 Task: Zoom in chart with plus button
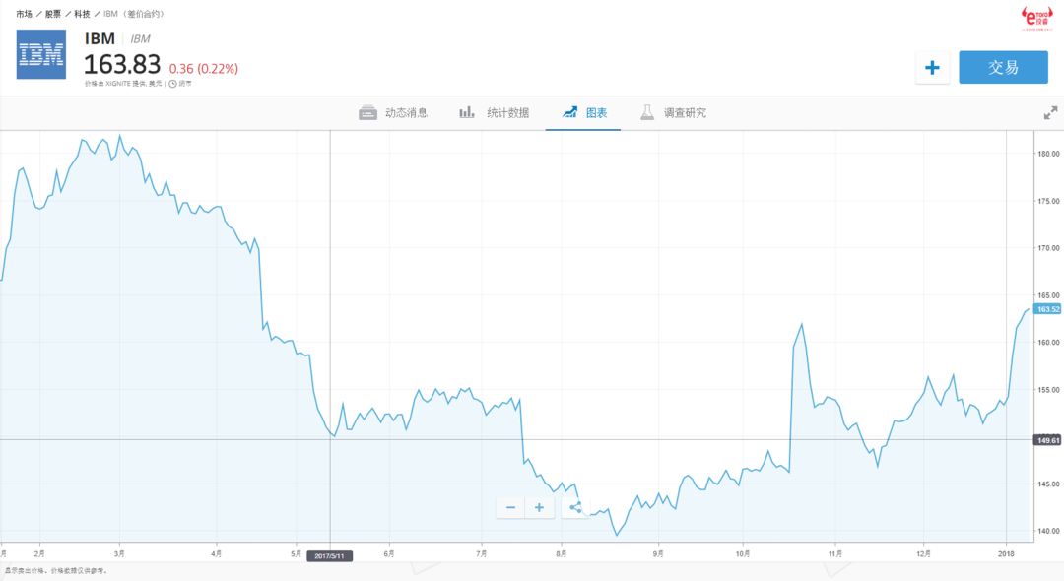(540, 507)
